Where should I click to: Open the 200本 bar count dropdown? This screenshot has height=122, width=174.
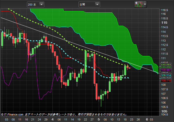[x=36, y=5]
